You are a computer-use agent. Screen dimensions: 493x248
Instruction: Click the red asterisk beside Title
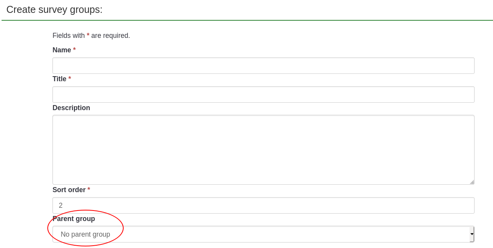(70, 79)
